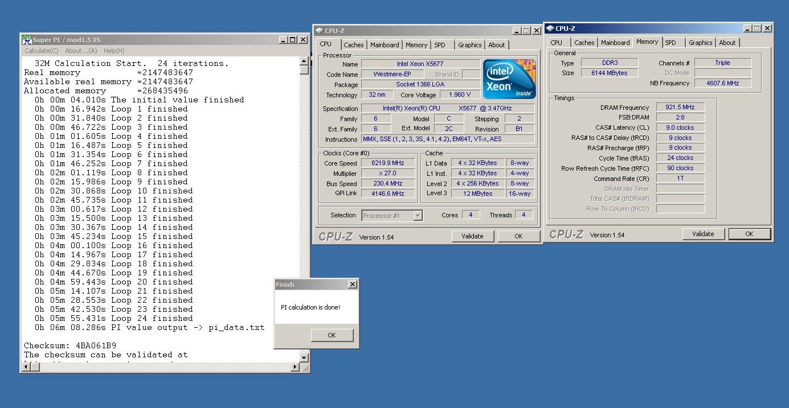
Task: Click Command Rate value 1T
Action: tap(680, 178)
